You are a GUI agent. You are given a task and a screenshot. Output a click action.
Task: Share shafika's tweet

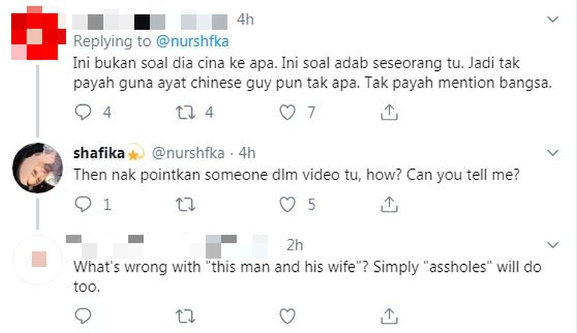click(390, 204)
